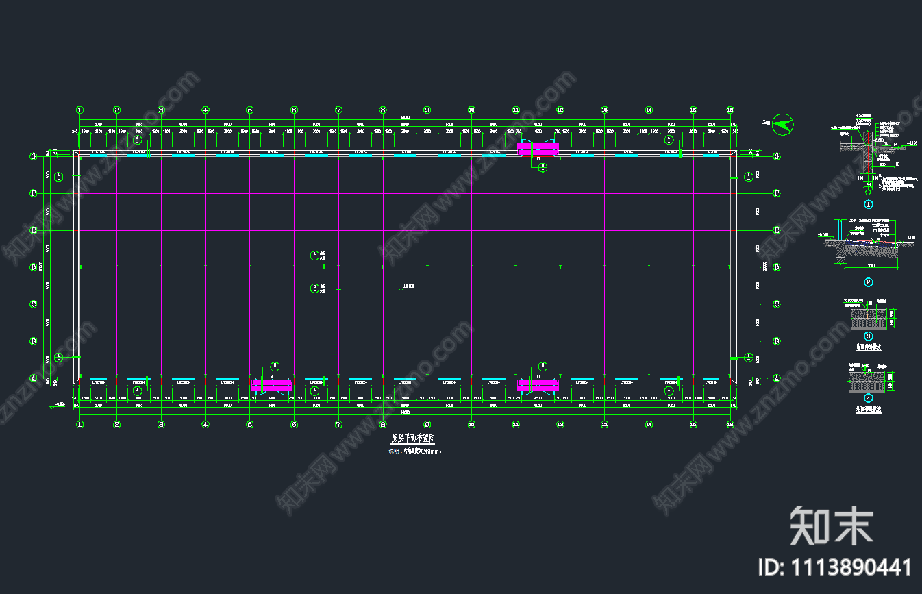
Task: Click axis bubble C on the left side
Action: [x=33, y=304]
